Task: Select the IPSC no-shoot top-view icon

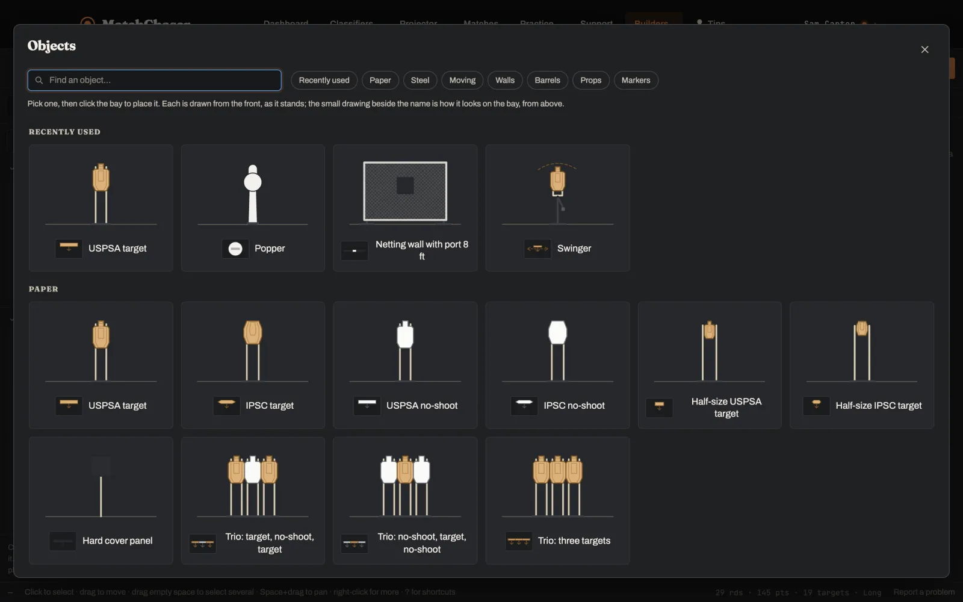Action: click(524, 406)
